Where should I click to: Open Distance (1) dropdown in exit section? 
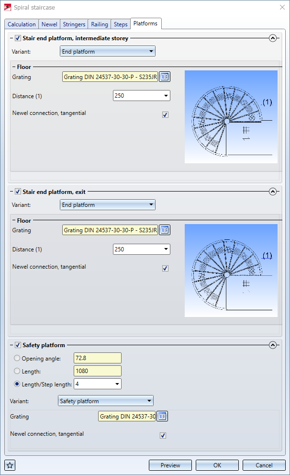(166, 249)
